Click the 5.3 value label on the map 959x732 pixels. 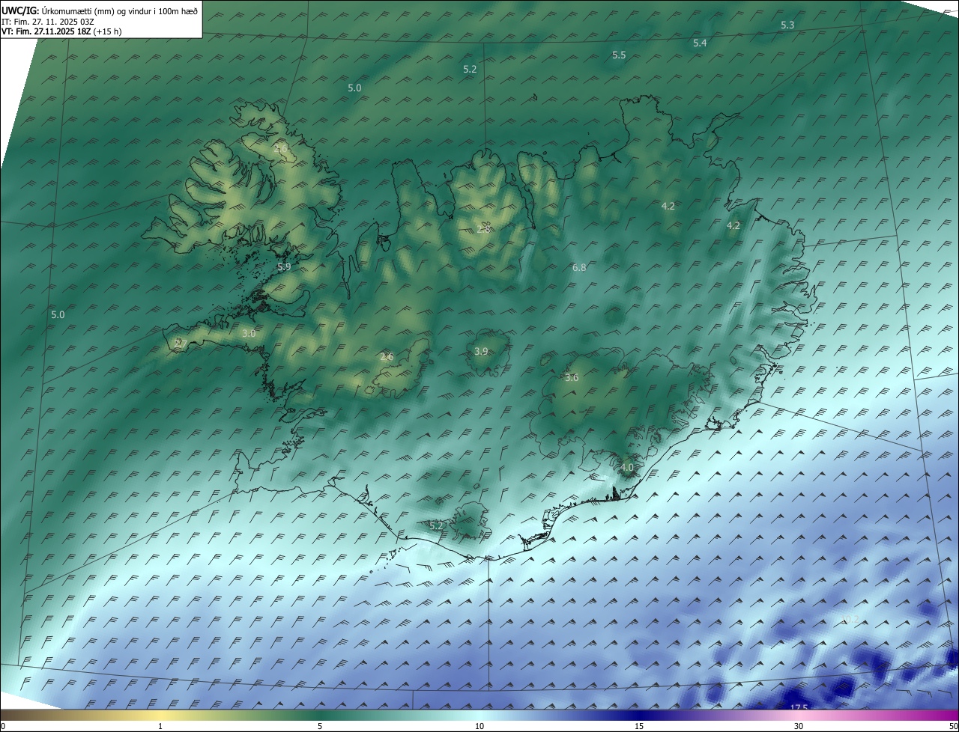(x=787, y=25)
